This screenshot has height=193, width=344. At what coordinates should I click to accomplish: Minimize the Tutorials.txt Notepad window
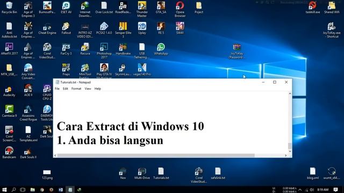[x=263, y=82]
